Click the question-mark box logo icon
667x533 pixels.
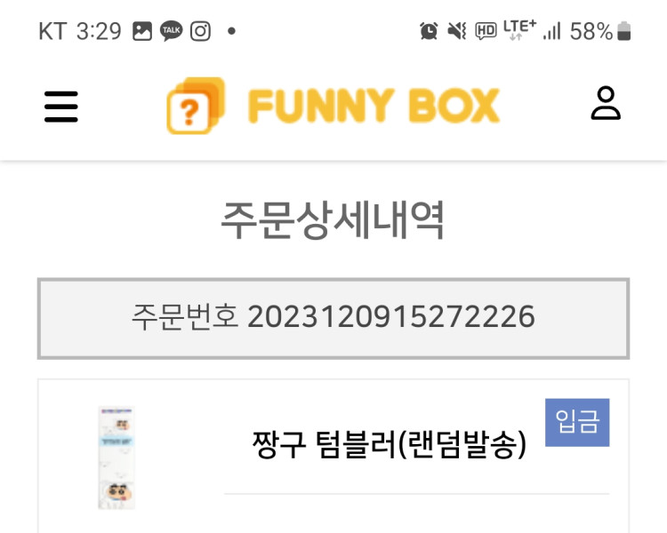193,107
